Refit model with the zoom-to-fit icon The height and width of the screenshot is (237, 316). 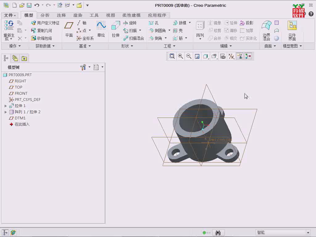pyautogui.click(x=172, y=56)
